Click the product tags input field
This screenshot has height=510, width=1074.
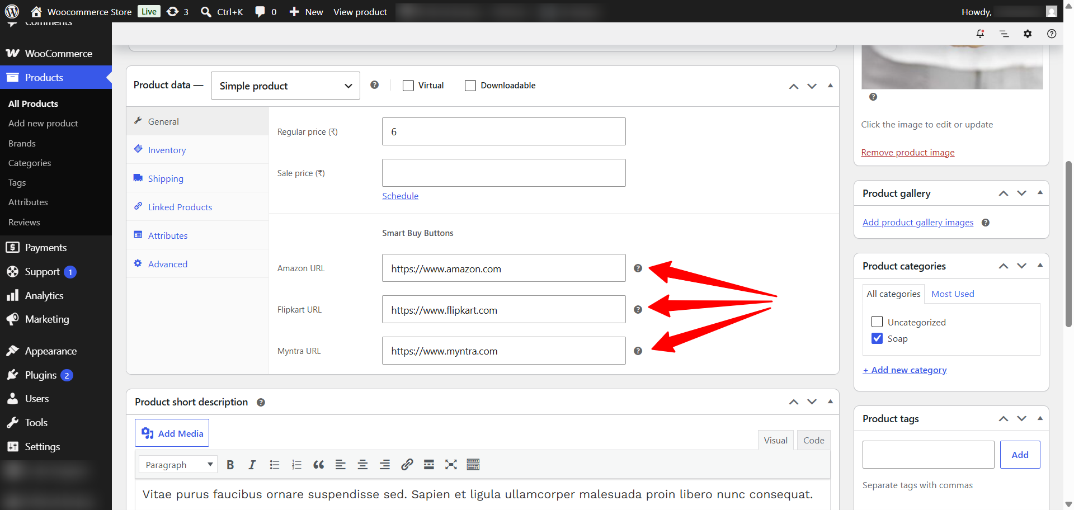929,455
